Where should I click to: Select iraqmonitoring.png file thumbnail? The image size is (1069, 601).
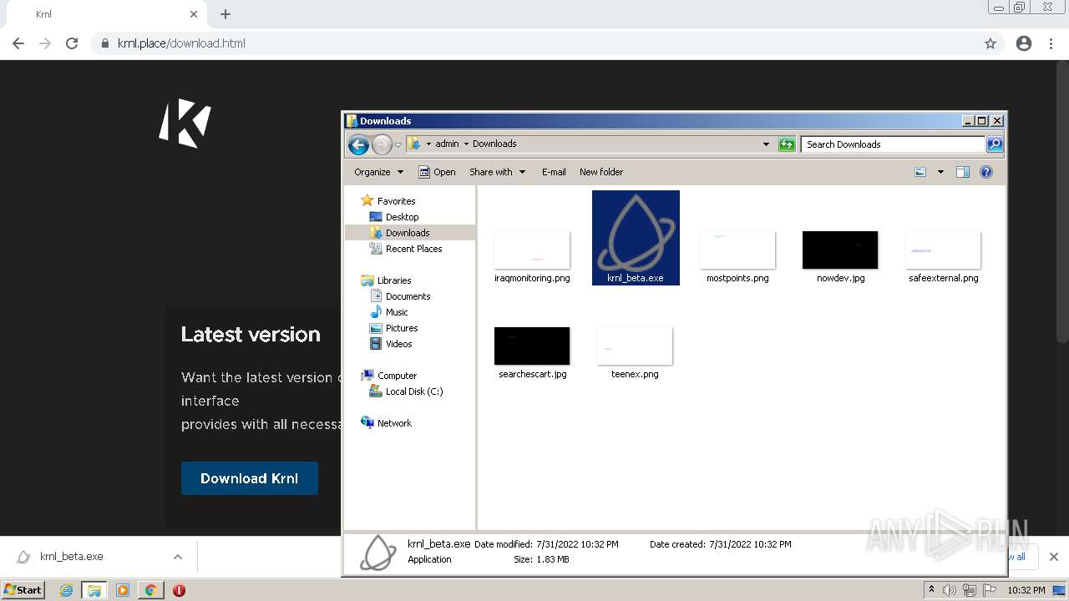click(x=532, y=250)
